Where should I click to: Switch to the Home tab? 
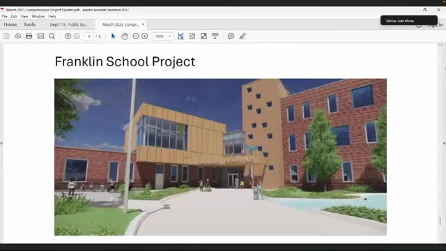coord(10,24)
